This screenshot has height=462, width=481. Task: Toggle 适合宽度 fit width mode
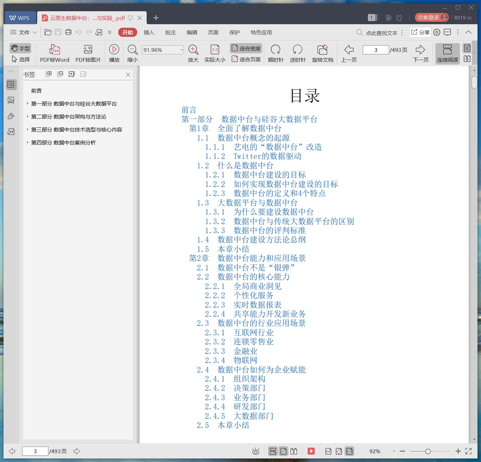[246, 48]
